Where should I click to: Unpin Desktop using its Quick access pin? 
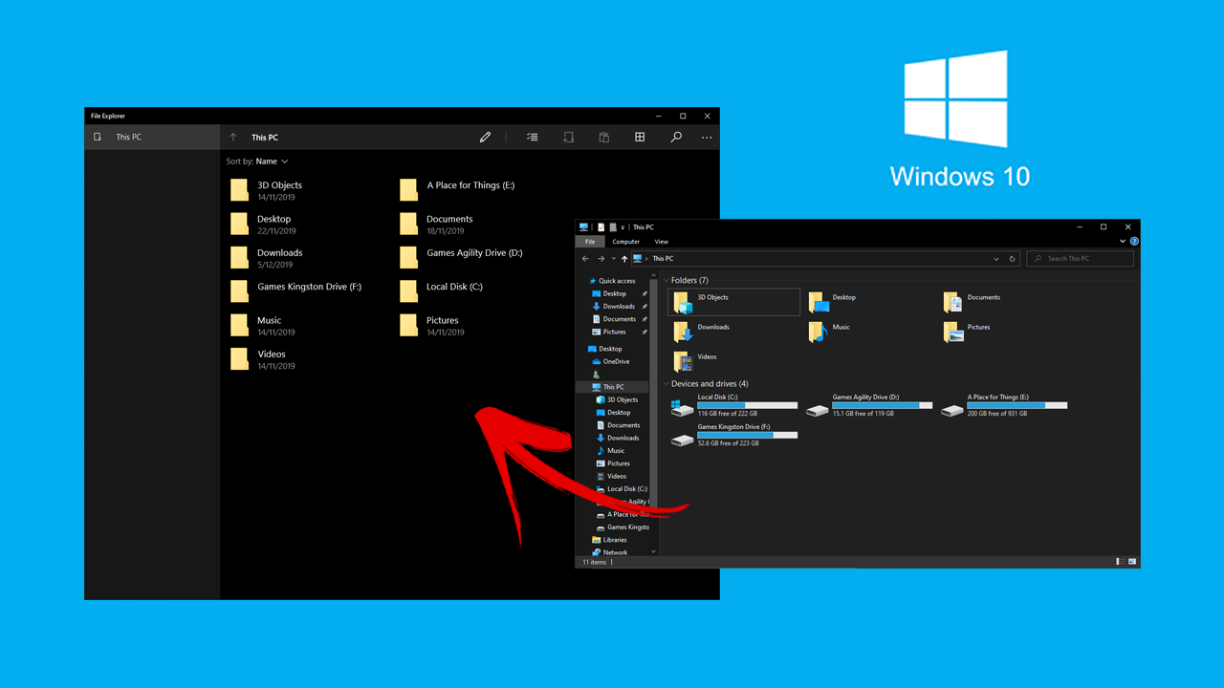[645, 294]
